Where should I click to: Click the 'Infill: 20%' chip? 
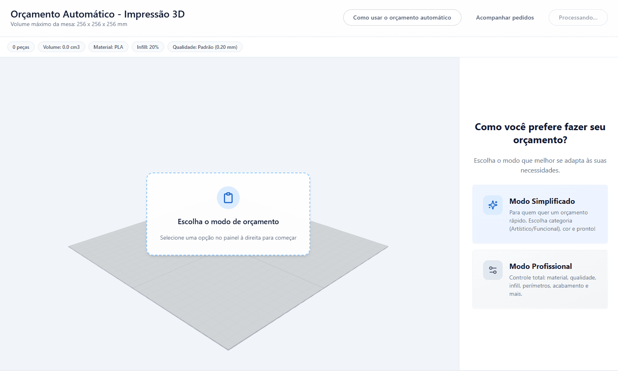(x=148, y=47)
